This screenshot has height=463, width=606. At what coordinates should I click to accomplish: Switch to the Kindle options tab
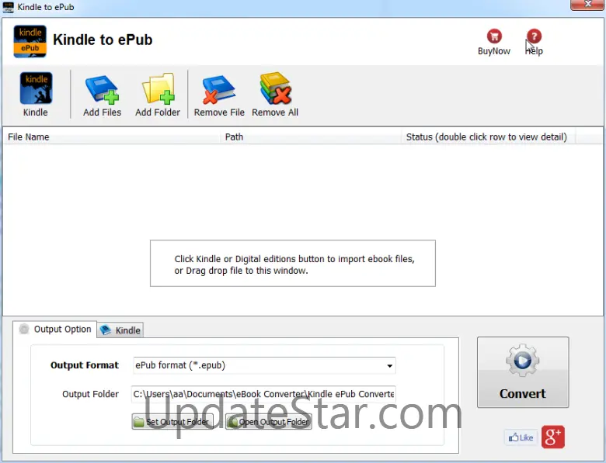(x=120, y=330)
